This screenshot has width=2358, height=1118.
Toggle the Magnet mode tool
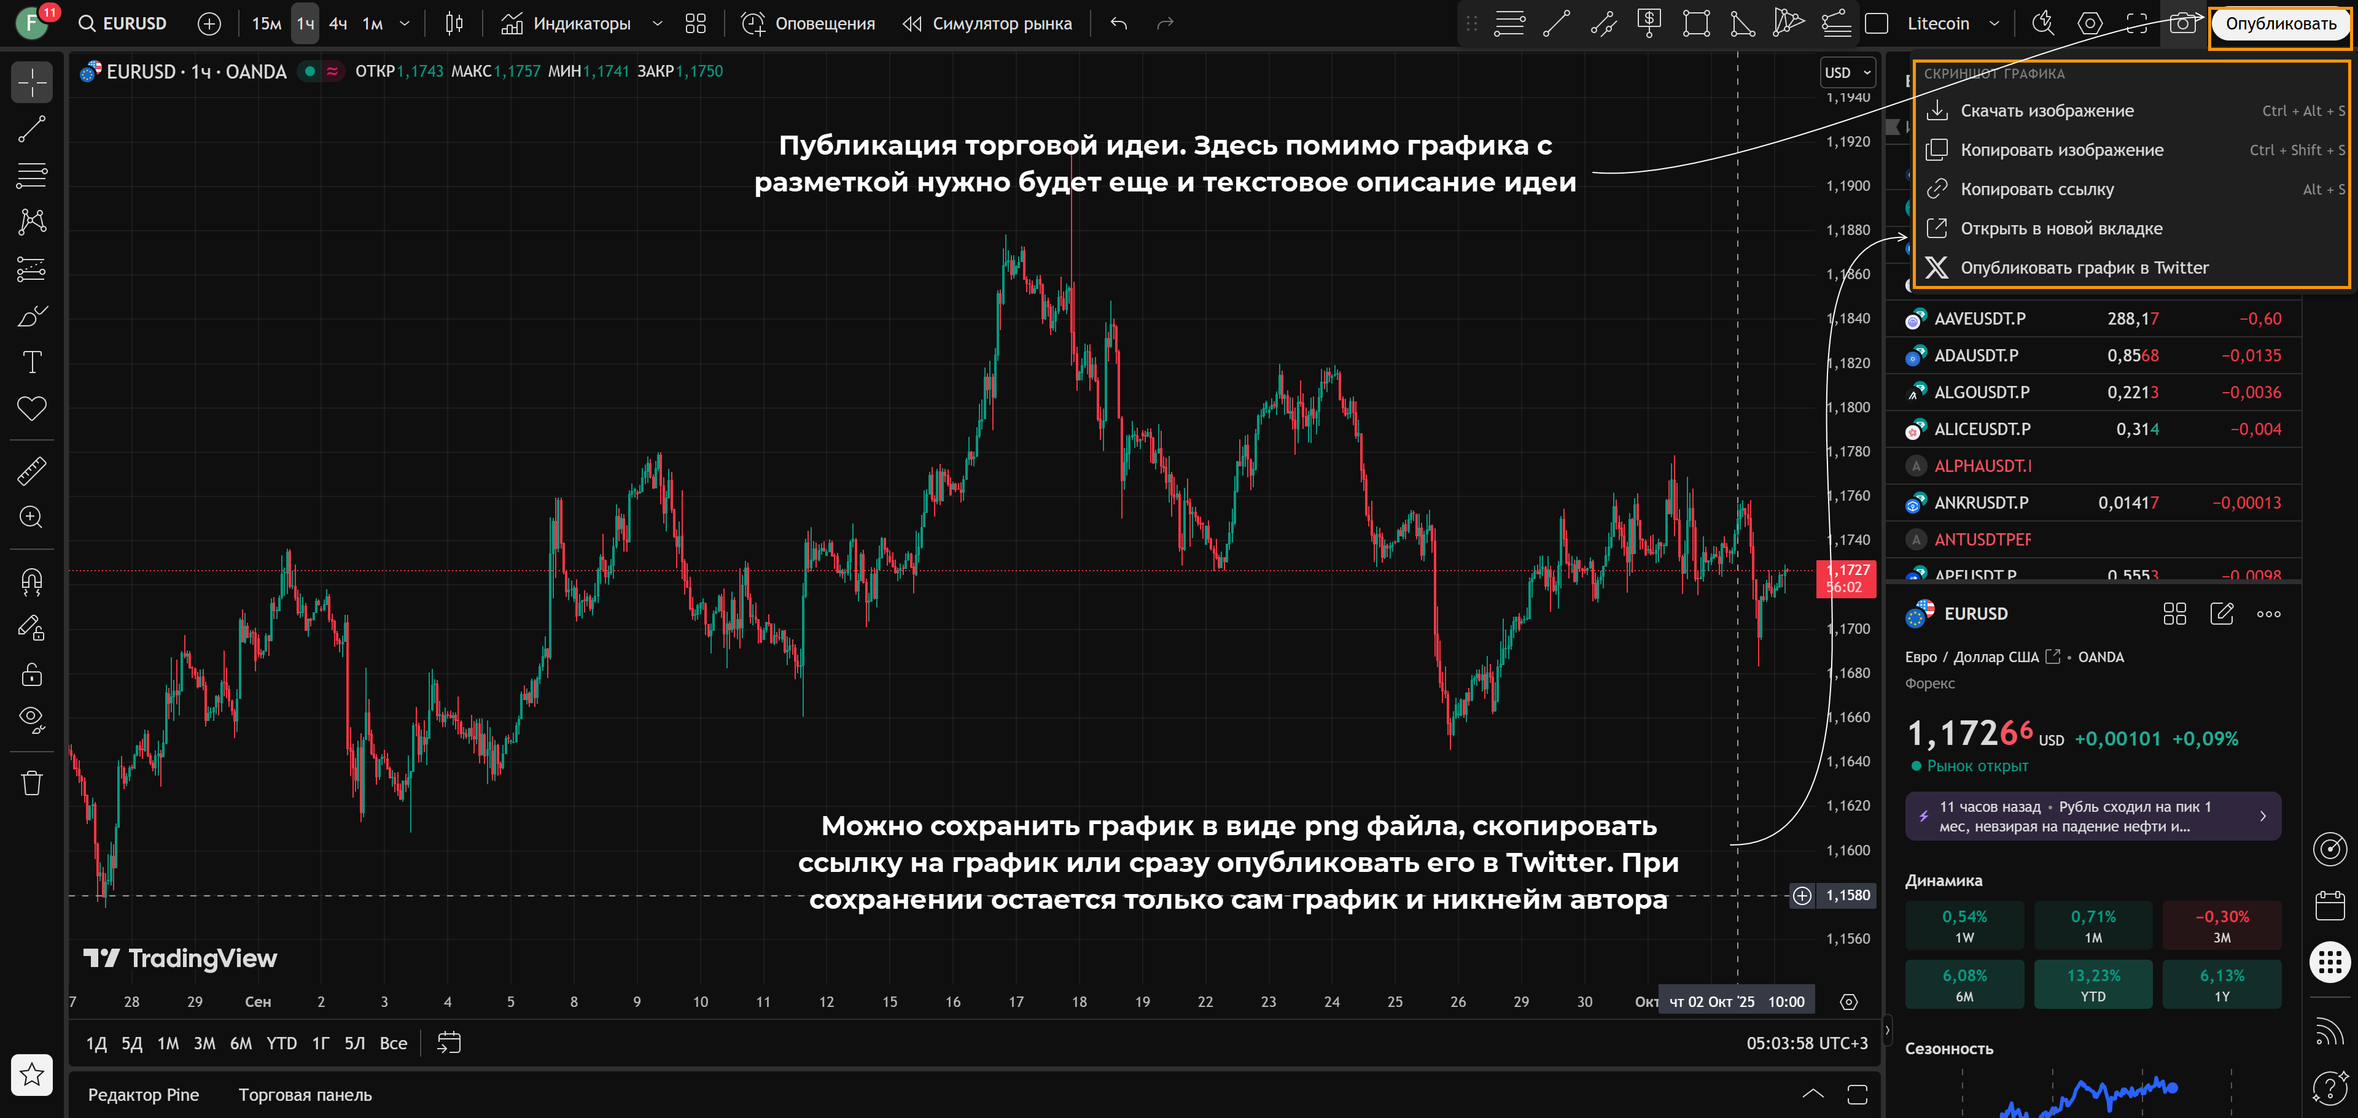coord(32,582)
